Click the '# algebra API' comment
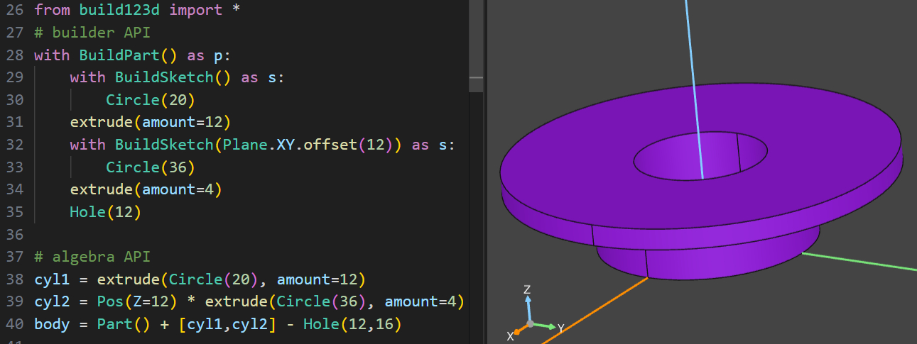The width and height of the screenshot is (917, 344). click(x=92, y=256)
